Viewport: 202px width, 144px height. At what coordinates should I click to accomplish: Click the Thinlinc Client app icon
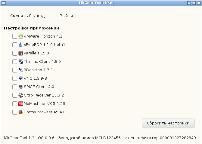[20, 62]
